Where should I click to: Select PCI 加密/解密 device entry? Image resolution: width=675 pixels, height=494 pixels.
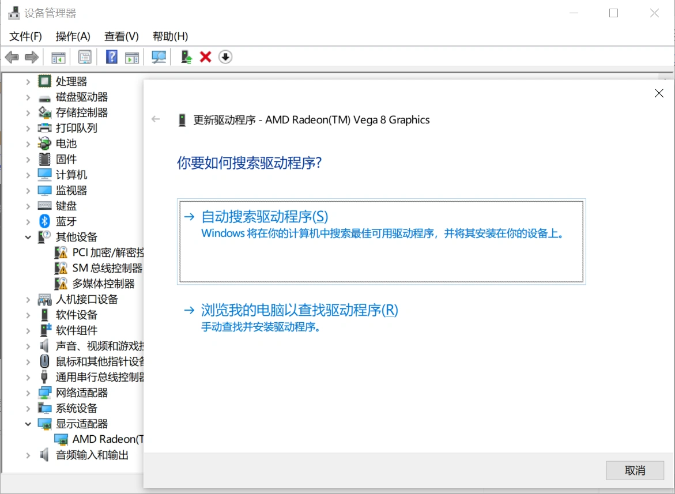108,252
